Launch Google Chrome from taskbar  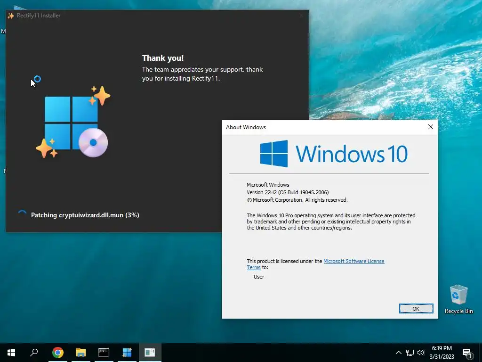(x=58, y=352)
